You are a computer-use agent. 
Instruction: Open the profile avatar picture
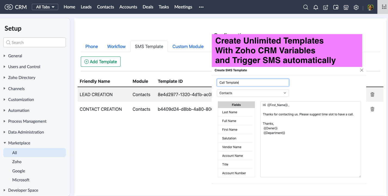click(370, 7)
